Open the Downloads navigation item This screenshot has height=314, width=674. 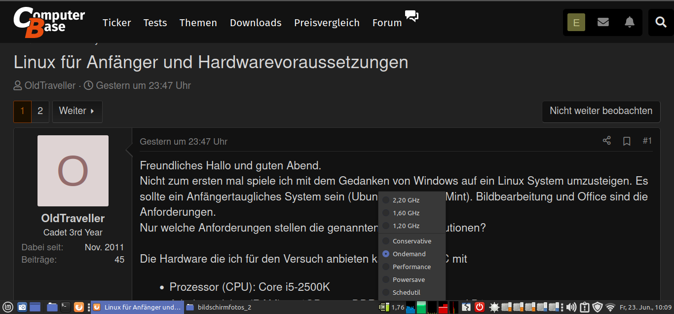(x=256, y=23)
